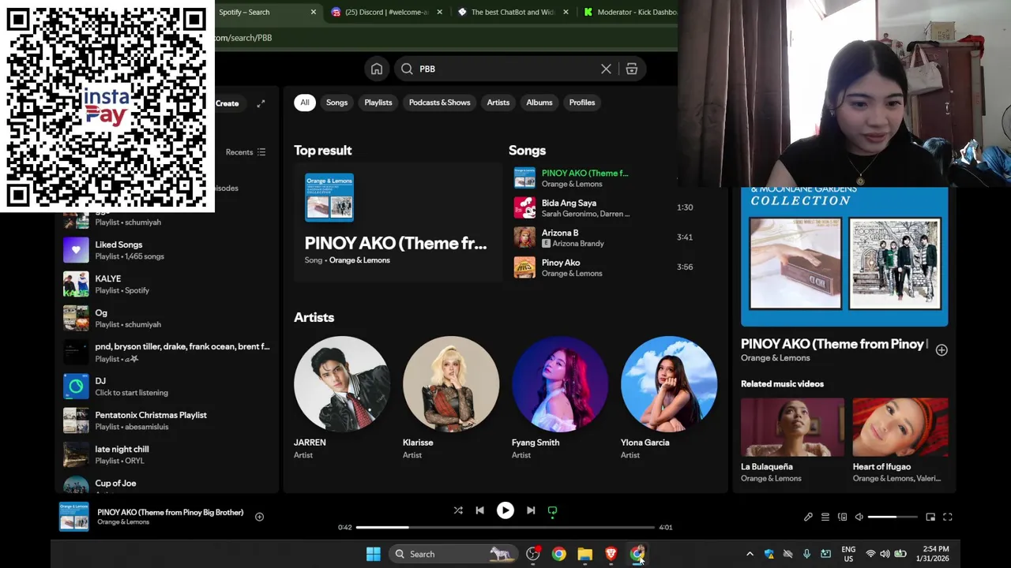Filter results by Songs
1011x568 pixels.
[336, 103]
